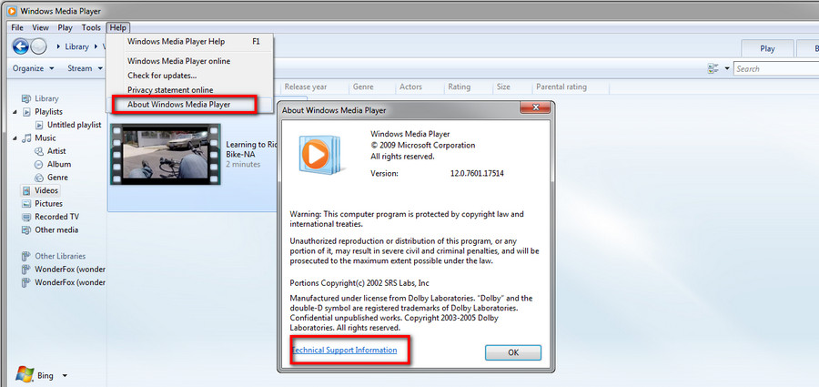
Task: Open the Technical Support Information link
Action: [x=344, y=350]
